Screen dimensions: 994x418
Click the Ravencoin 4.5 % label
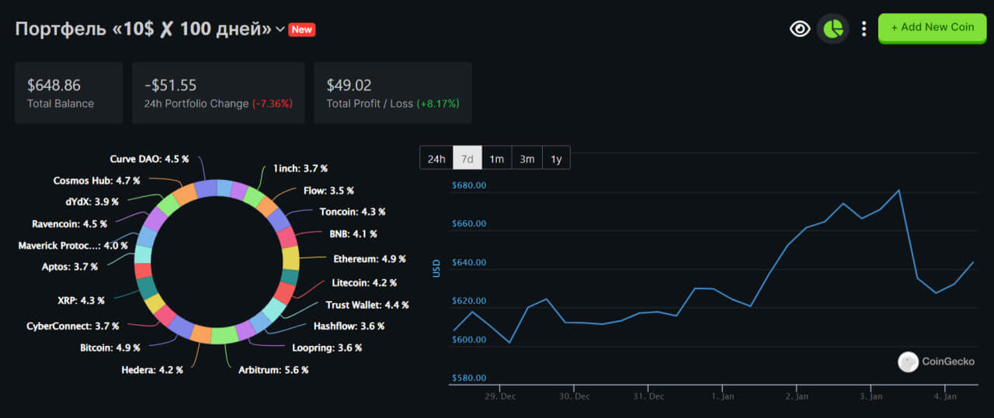(69, 224)
